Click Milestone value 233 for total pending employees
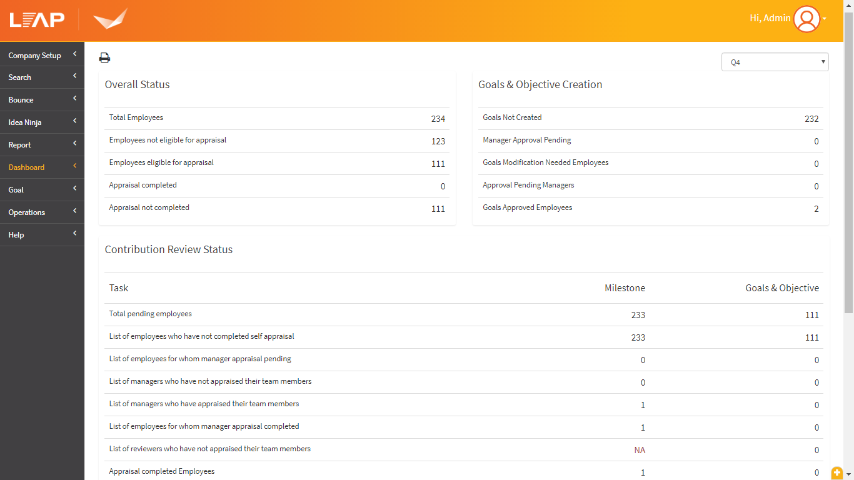This screenshot has height=480, width=854. [x=638, y=315]
